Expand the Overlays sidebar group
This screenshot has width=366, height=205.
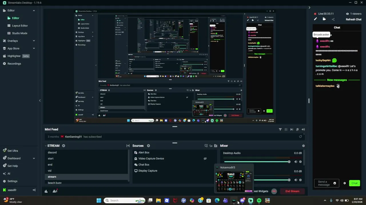coord(34,41)
